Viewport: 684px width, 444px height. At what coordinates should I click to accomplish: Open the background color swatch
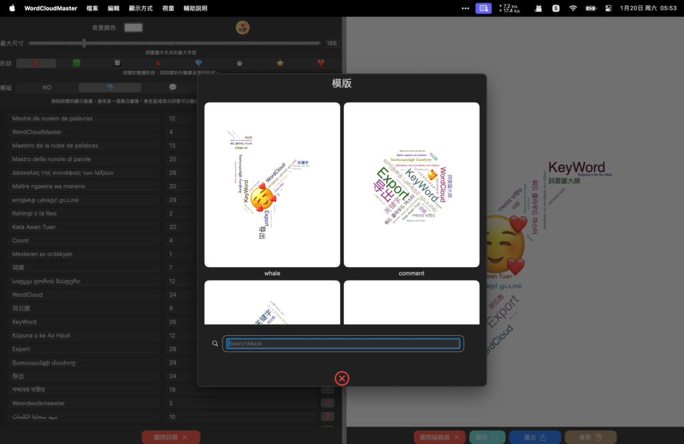pos(134,28)
